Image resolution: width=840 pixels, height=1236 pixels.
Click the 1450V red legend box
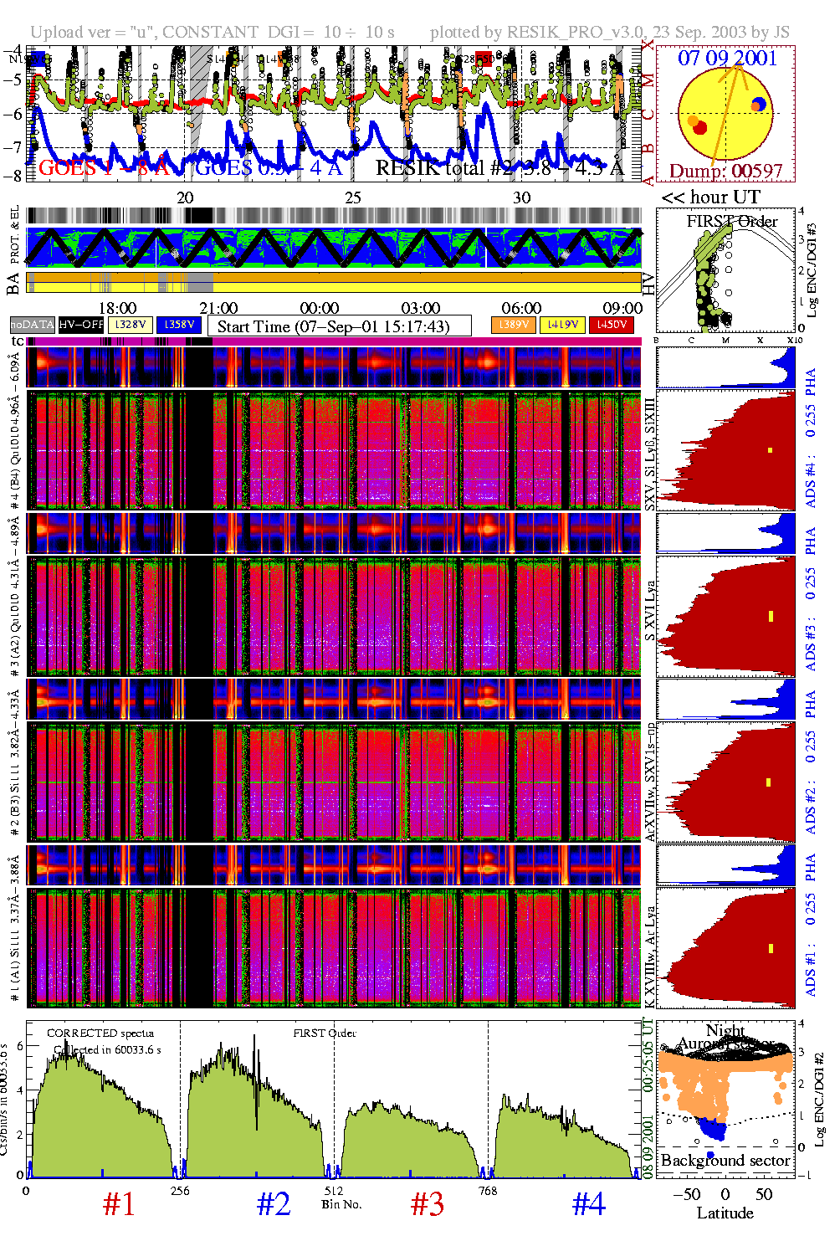612,325
